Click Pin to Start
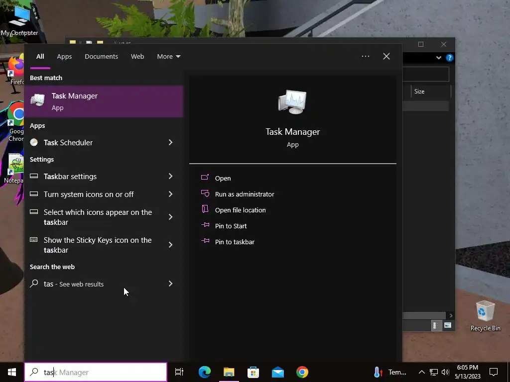 [x=231, y=226]
